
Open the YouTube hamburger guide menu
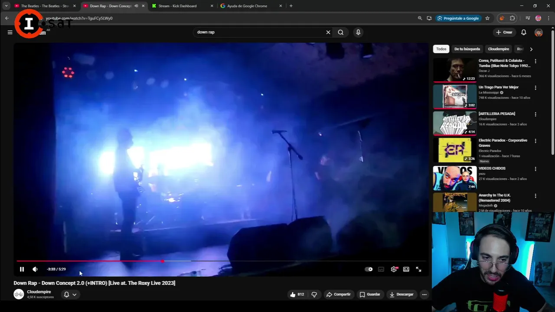[10, 32]
